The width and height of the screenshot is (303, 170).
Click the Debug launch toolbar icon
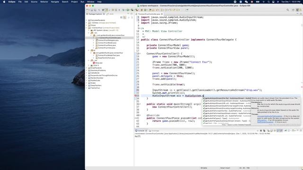[x=123, y=10]
